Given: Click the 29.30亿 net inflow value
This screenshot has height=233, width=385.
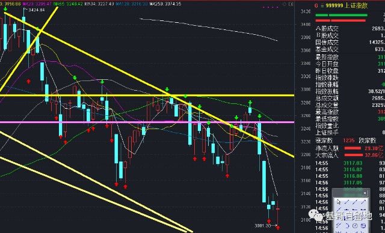Looking at the screenshot, I should pyautogui.click(x=374, y=148).
